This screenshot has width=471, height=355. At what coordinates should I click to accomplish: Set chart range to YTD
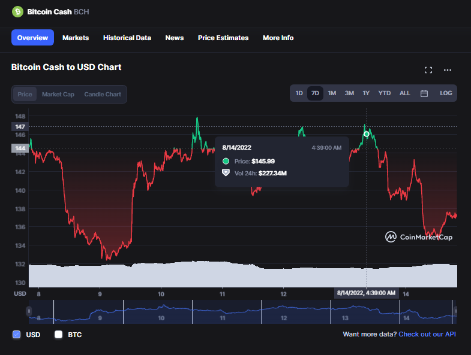[385, 93]
